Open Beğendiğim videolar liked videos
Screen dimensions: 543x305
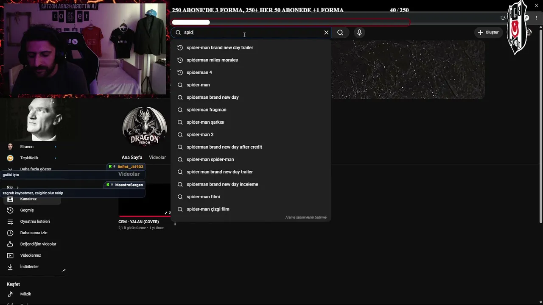pos(32,244)
